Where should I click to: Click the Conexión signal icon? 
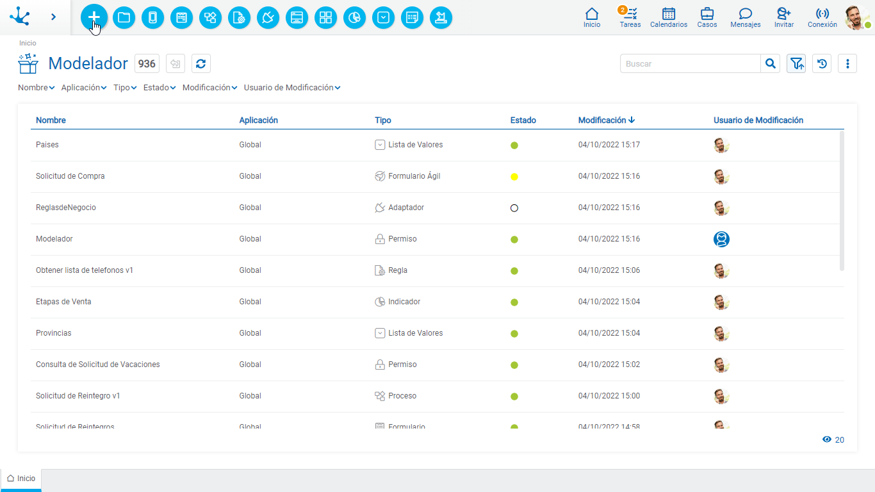[x=822, y=17]
